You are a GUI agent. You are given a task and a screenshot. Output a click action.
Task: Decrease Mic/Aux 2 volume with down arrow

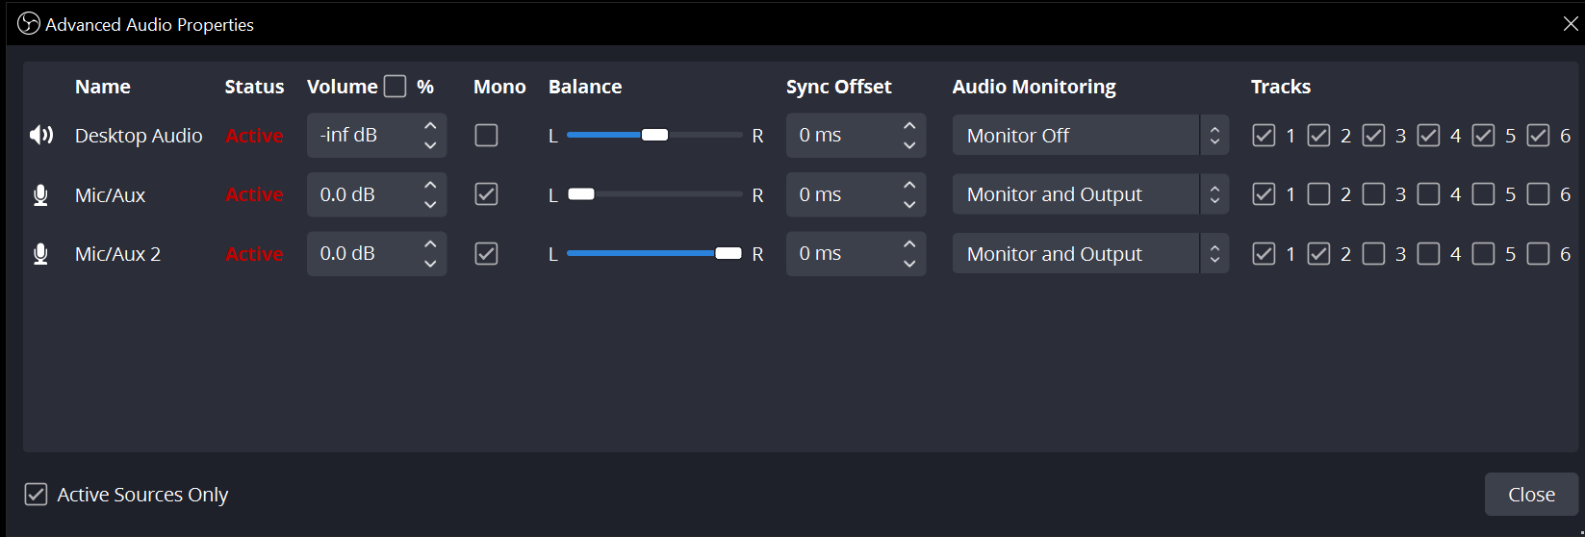point(430,264)
